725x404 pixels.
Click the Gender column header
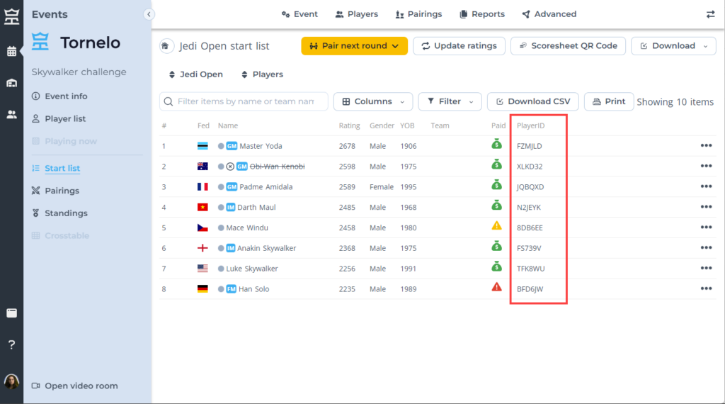[x=382, y=126]
